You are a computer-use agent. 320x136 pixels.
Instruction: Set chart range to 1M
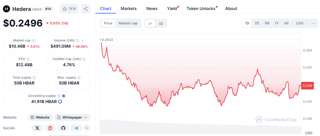pos(267,23)
